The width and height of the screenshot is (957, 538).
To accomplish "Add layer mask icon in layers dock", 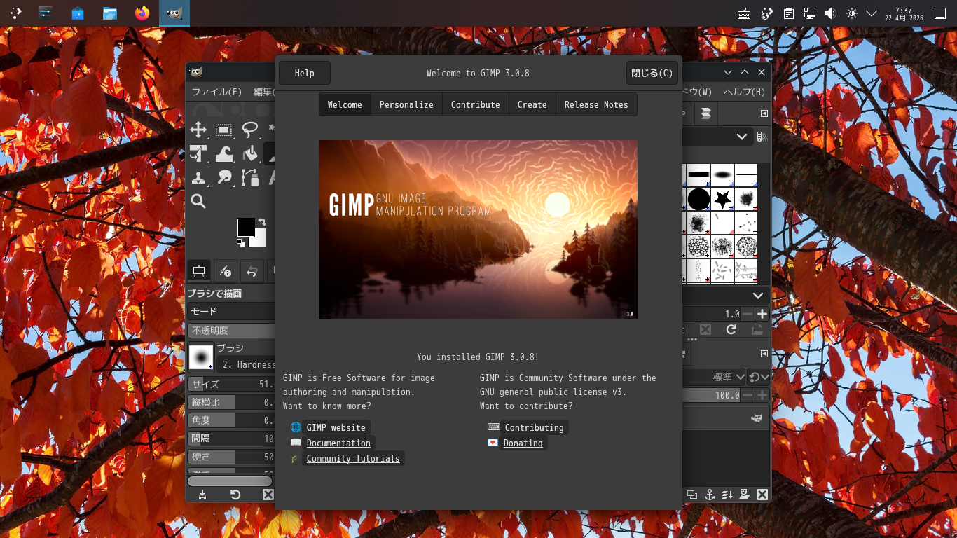I will pos(745,495).
